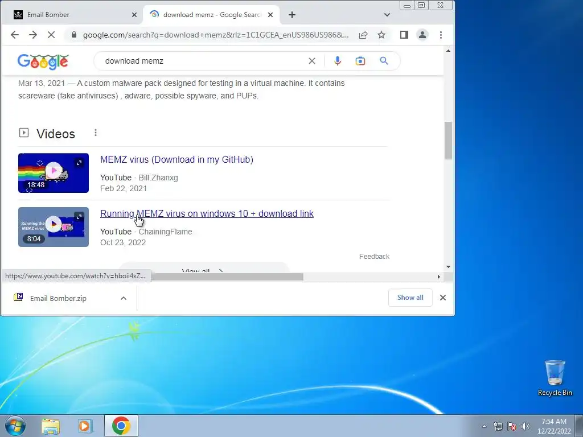Go forward with the browser forward arrow

coord(33,35)
